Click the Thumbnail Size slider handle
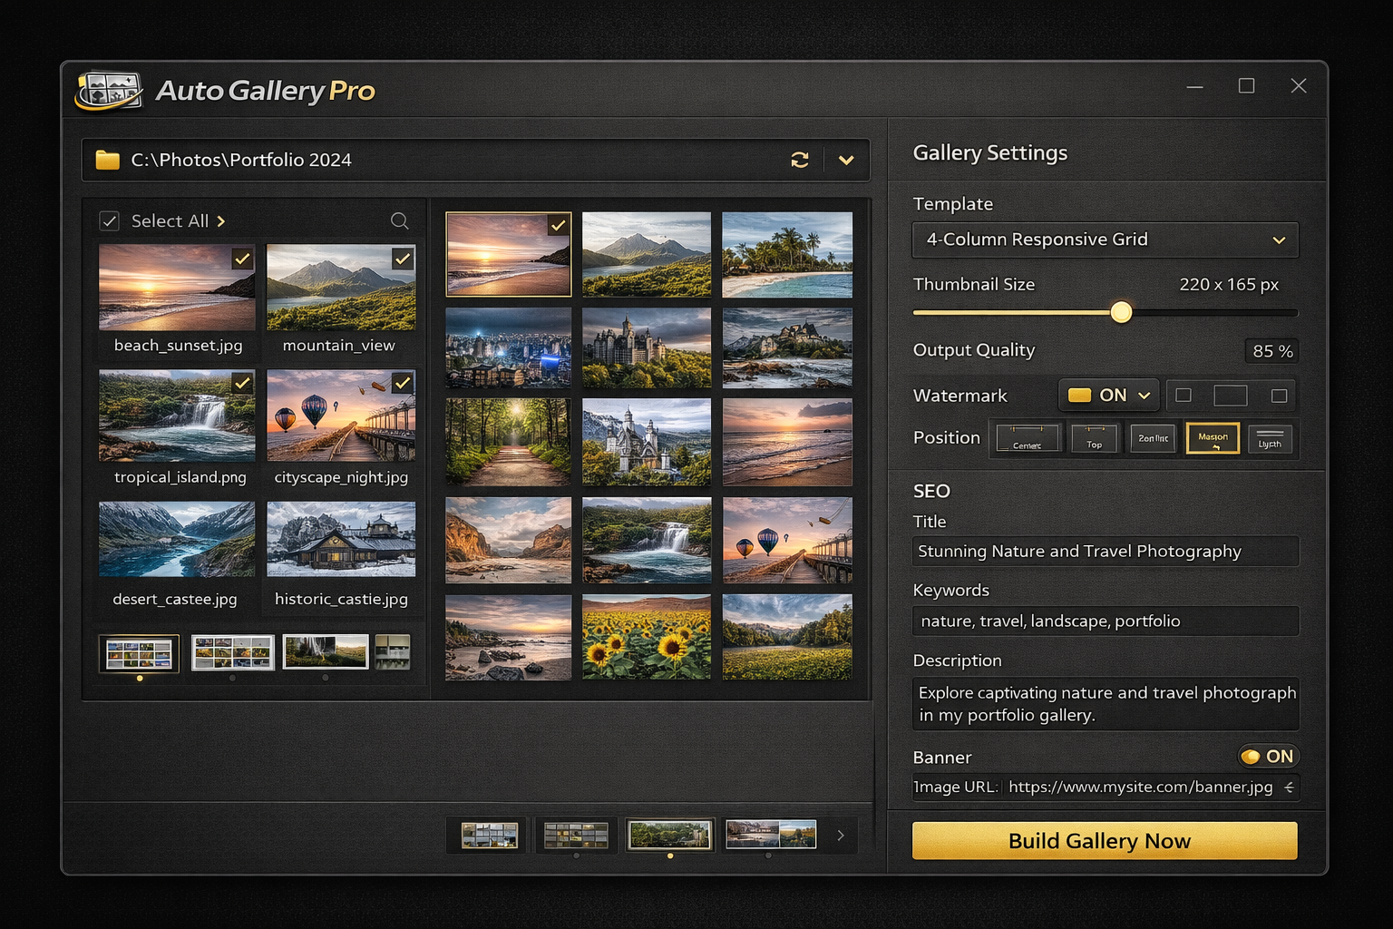 pyautogui.click(x=1121, y=311)
